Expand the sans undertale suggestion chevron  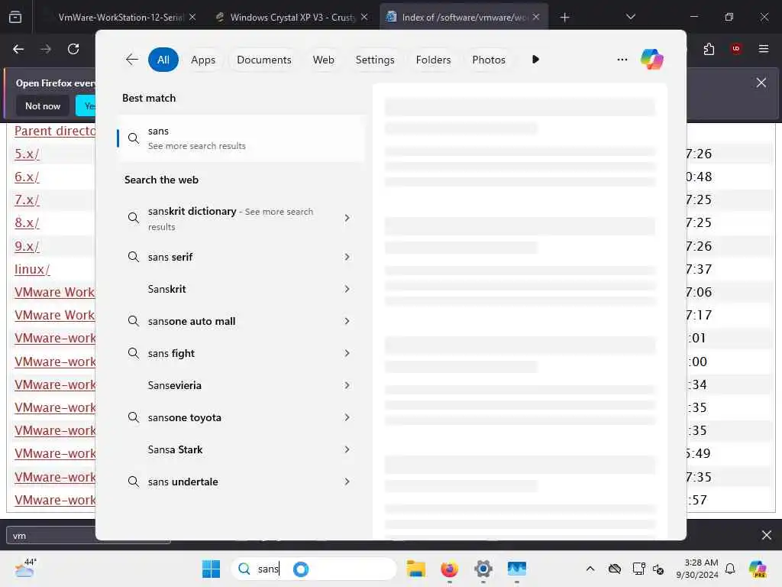click(x=347, y=482)
